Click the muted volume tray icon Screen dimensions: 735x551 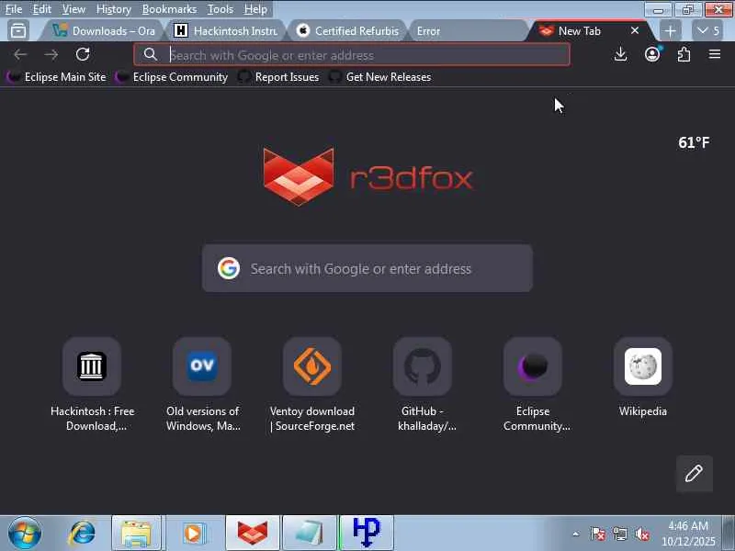(642, 534)
